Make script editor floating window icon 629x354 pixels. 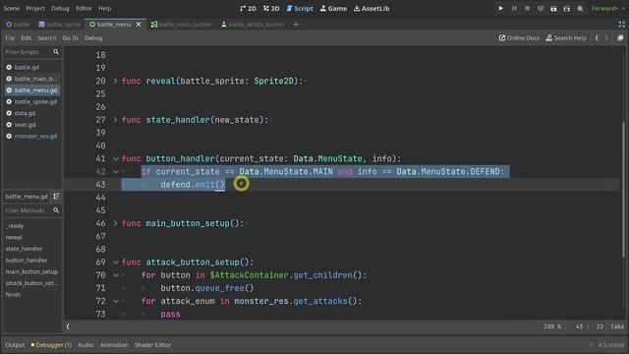[620, 37]
